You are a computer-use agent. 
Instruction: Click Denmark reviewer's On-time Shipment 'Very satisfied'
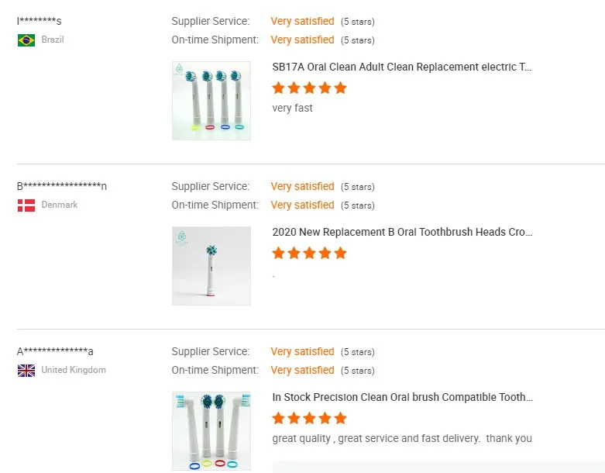point(302,205)
